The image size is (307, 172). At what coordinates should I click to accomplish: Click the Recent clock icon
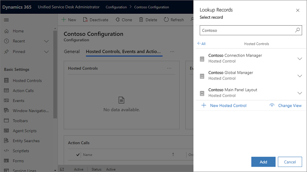click(7, 41)
